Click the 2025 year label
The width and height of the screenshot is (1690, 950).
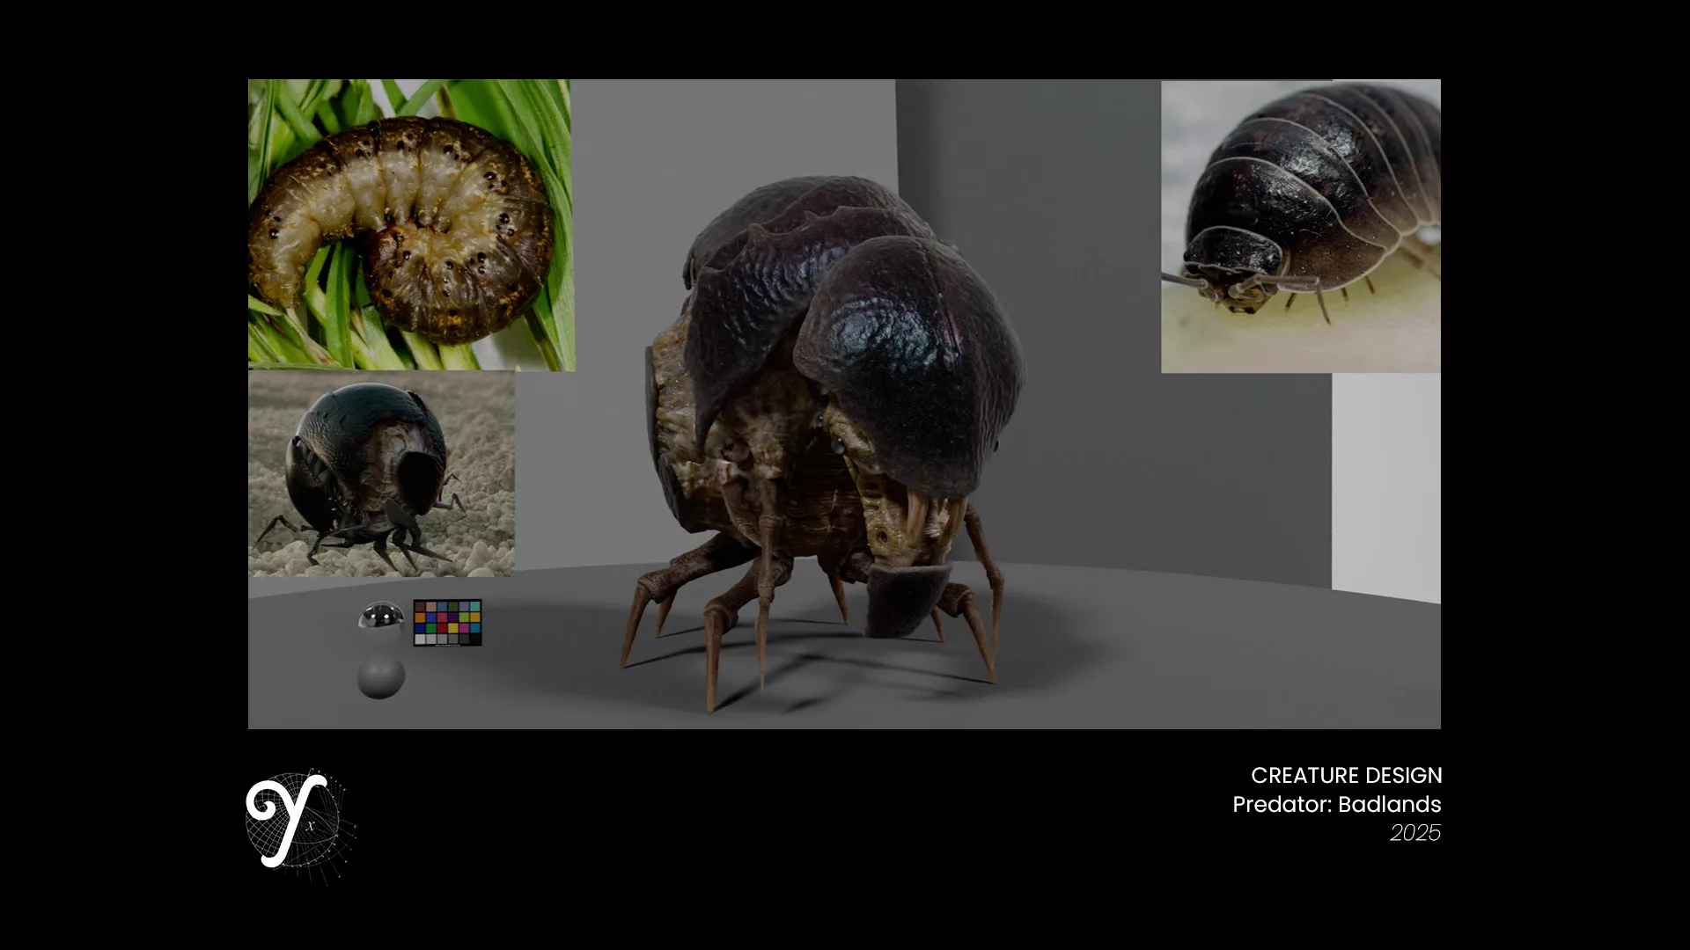tap(1414, 832)
